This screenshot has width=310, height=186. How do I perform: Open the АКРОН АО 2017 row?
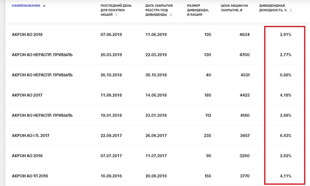pos(155,95)
